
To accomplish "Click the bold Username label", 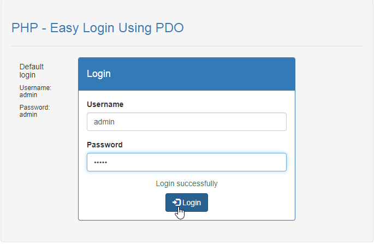I will pyautogui.click(x=105, y=104).
